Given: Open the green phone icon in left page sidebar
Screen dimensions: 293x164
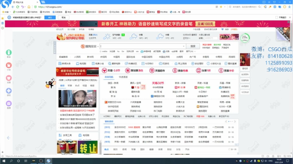Looking at the screenshot, I should pyautogui.click(x=9, y=52).
